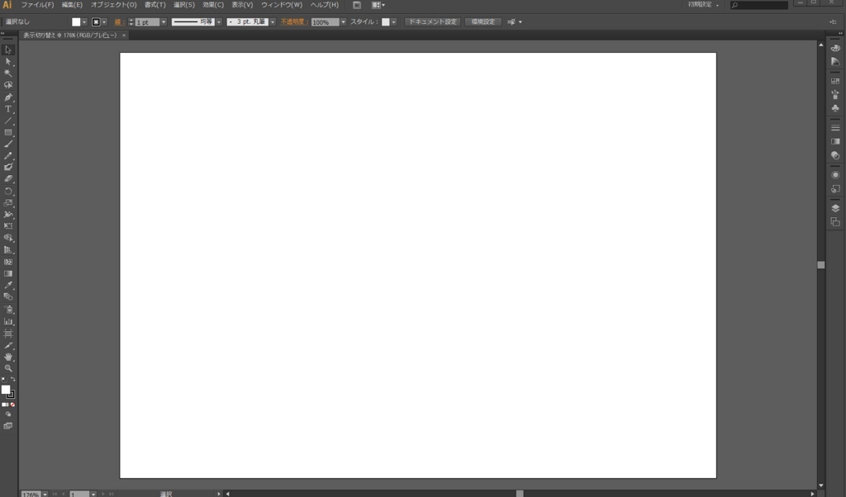Reset default fill and stroke colors
The image size is (846, 497).
coord(4,380)
